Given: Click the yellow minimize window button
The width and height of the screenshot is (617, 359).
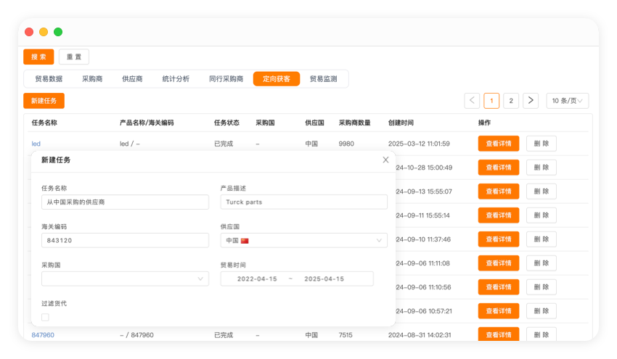Looking at the screenshot, I should click(x=44, y=32).
